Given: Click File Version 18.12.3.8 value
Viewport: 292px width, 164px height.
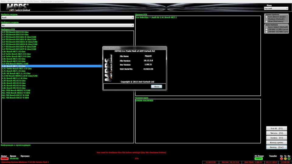Looking at the screenshot, I should click(x=148, y=61).
